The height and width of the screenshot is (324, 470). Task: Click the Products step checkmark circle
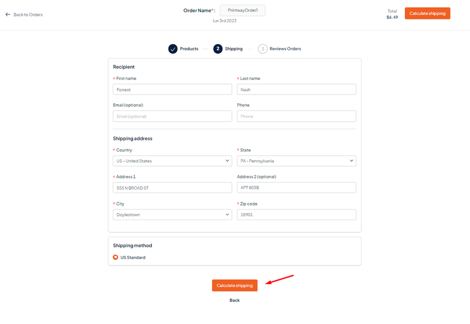pyautogui.click(x=173, y=49)
